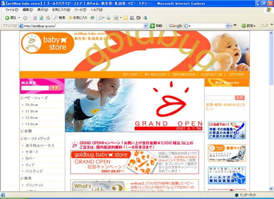The height and width of the screenshot is (199, 274).
Task: Click the Research book toolbar icon
Action: tap(132, 18)
